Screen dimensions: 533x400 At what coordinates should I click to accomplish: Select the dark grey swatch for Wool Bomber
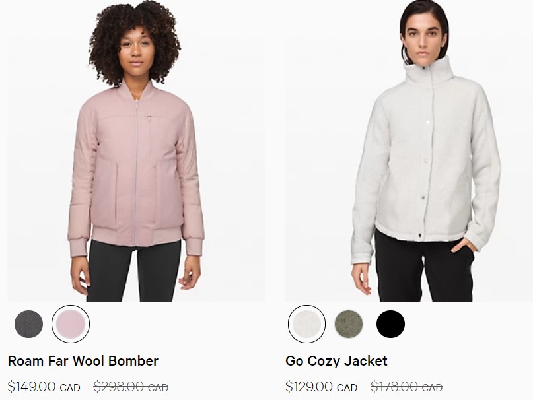coord(29,324)
